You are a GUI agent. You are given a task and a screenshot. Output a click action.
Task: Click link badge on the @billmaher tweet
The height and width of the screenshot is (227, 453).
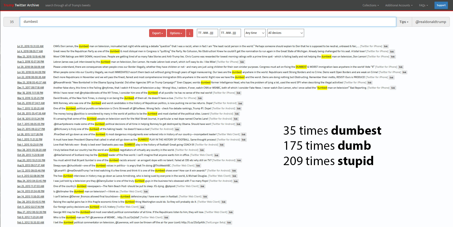coord(146,192)
